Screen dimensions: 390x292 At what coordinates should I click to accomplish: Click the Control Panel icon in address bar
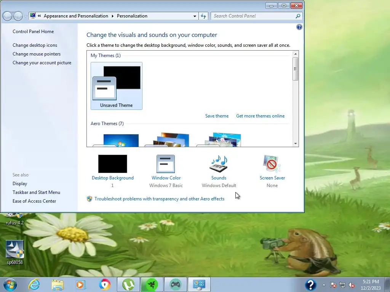pyautogui.click(x=33, y=16)
